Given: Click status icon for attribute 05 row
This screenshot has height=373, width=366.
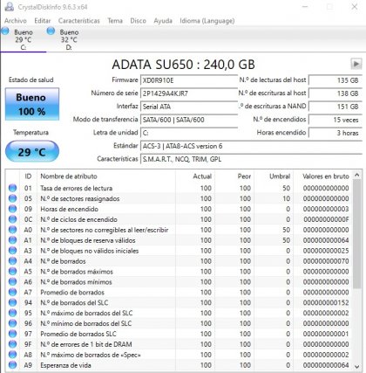Looking at the screenshot, I should tap(12, 198).
